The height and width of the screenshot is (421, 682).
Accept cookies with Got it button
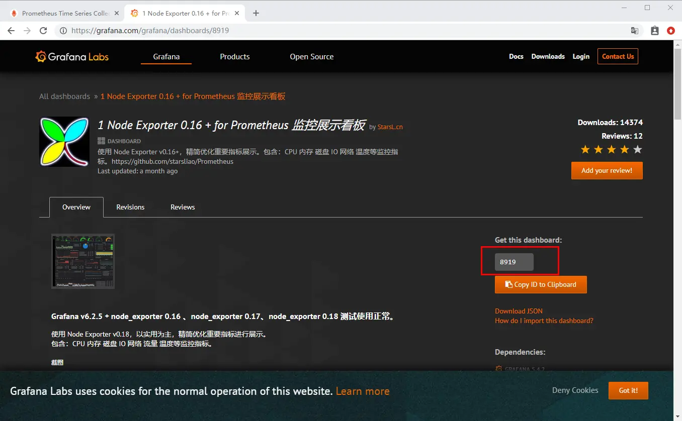[628, 390]
